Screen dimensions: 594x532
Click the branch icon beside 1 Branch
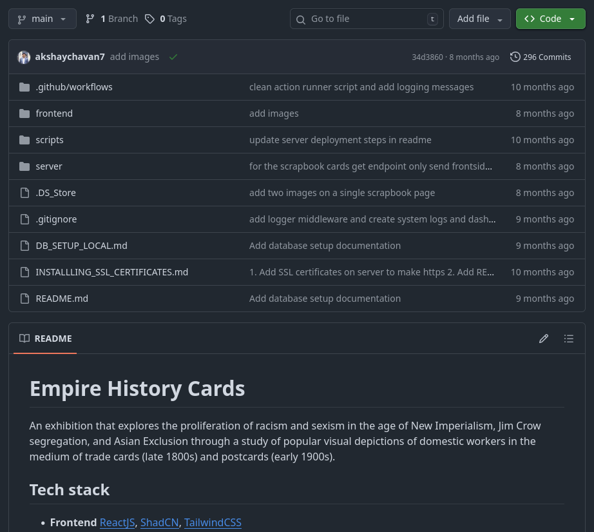(x=90, y=19)
